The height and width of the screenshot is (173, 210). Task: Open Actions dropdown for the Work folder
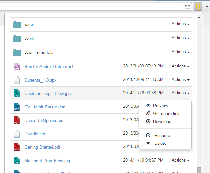point(180,38)
